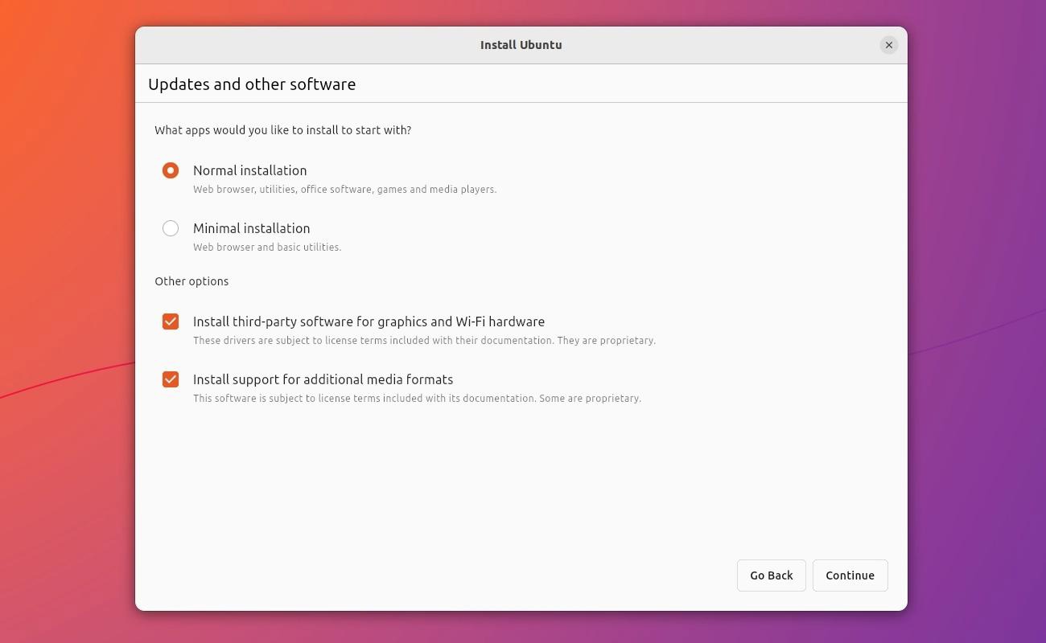1046x643 pixels.
Task: Click 'These drivers are subject to license' text
Action: click(424, 341)
